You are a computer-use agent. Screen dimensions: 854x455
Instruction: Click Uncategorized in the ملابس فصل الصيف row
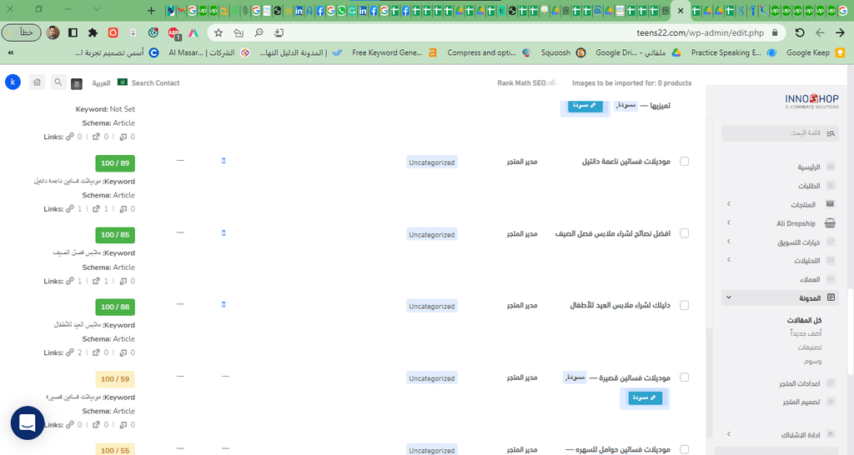[431, 234]
